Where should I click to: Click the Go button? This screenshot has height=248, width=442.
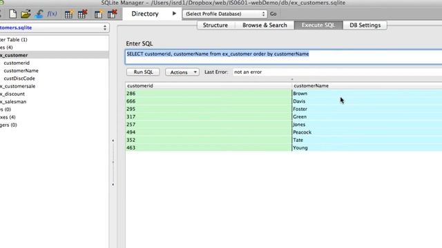point(273,14)
